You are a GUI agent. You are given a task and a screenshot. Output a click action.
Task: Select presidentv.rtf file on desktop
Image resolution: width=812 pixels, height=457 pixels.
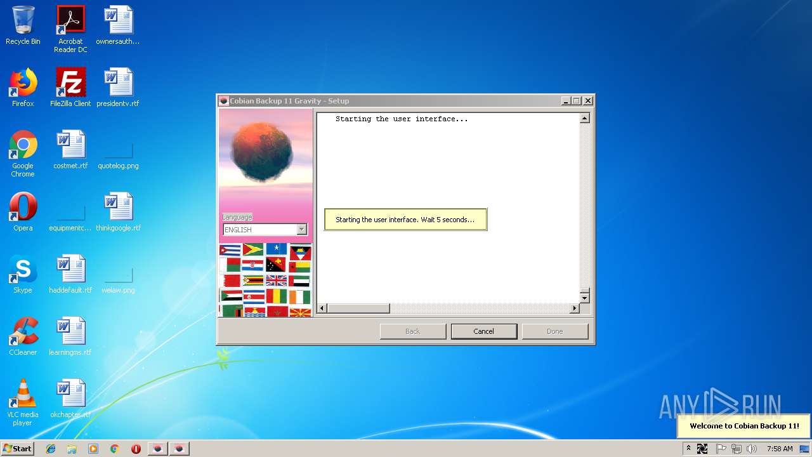pyautogui.click(x=118, y=88)
